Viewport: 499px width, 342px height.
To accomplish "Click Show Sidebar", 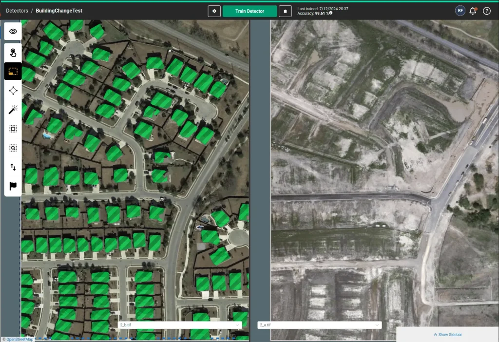I will coord(447,334).
